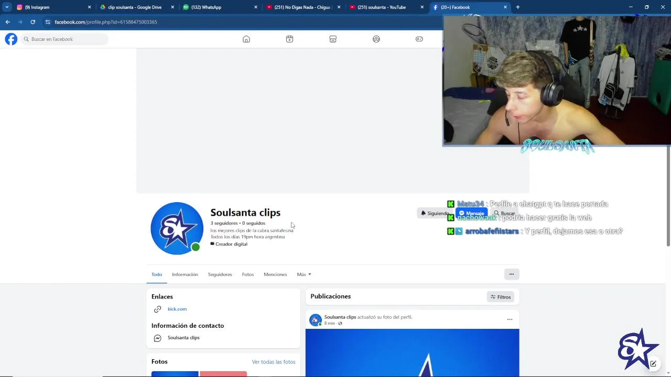This screenshot has height=377, width=671.
Task: Click the 0 seguidos following count
Action: click(x=254, y=223)
